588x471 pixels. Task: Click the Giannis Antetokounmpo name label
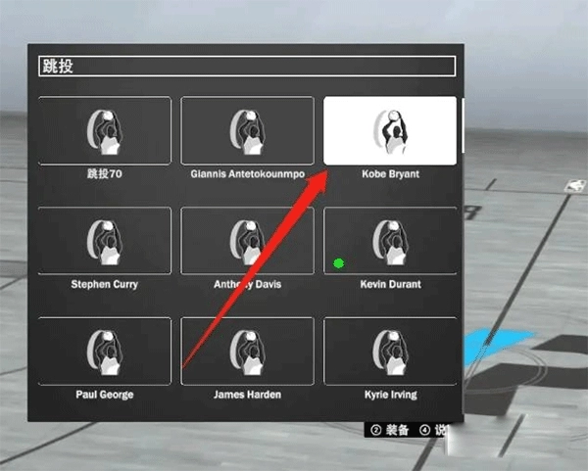[x=247, y=174]
